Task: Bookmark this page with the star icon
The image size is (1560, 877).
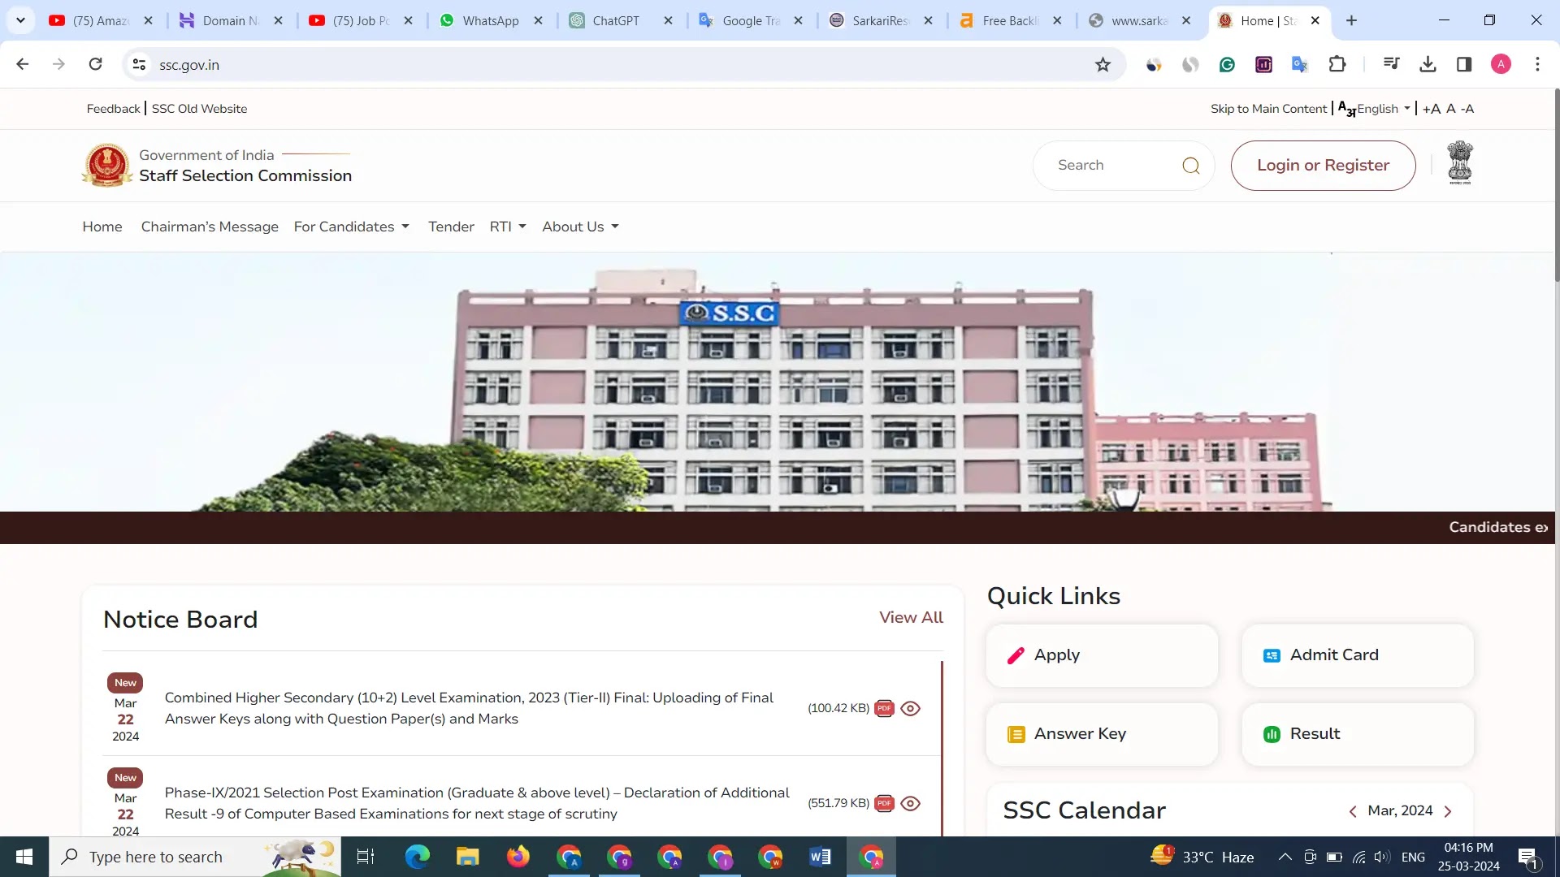Action: 1103,65
